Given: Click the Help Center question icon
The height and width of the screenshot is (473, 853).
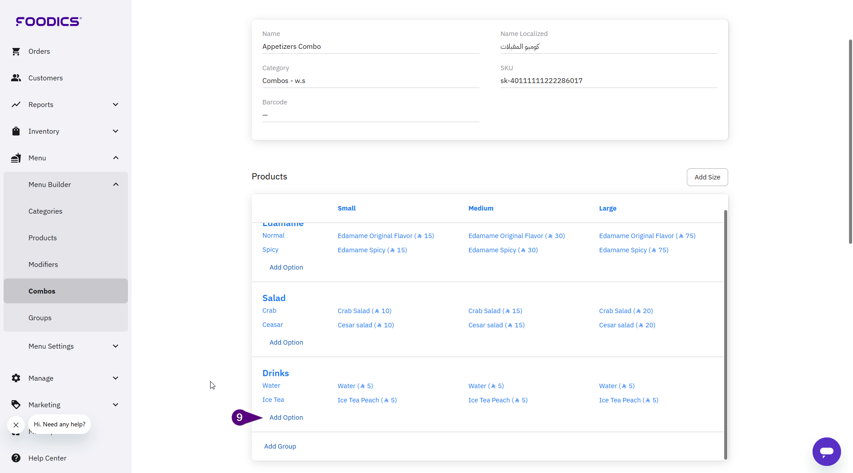Looking at the screenshot, I should tap(16, 458).
